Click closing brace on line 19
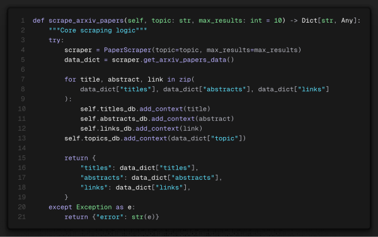This screenshot has width=378, height=237. click(66, 197)
